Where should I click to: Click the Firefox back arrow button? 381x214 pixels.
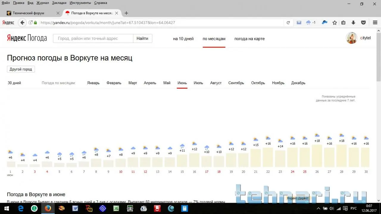coord(22,23)
